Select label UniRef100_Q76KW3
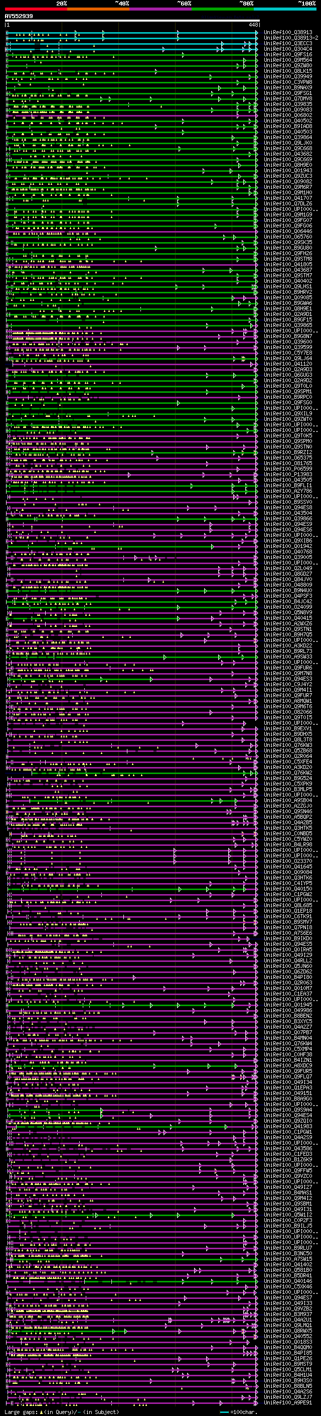Viewport: 321px width, 1416px height. [x=288, y=745]
